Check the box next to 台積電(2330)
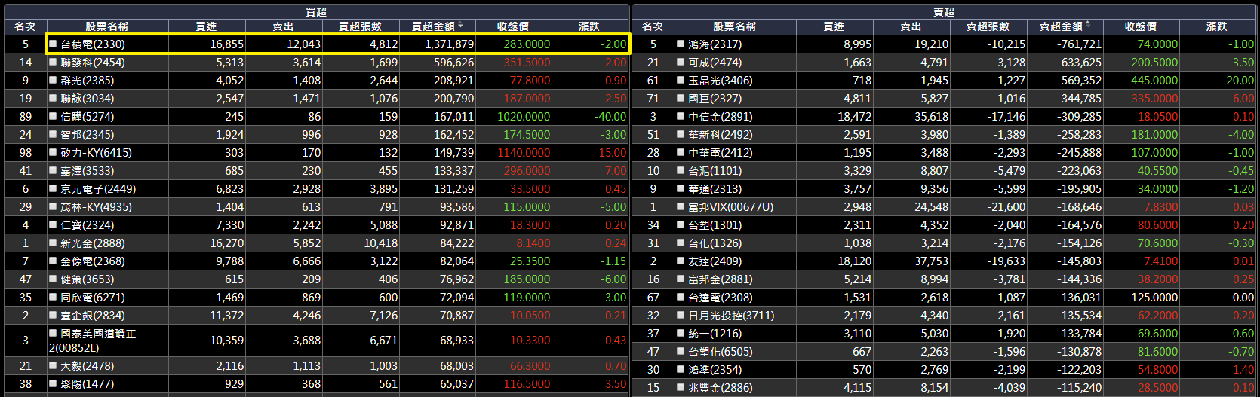Screen dimensions: 1260x397 click(x=53, y=44)
